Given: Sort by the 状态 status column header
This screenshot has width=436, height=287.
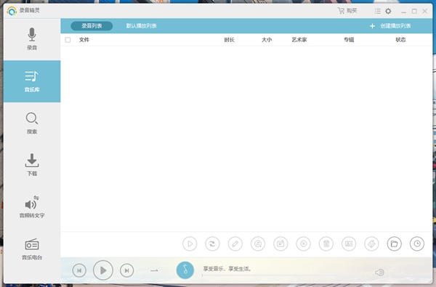Looking at the screenshot, I should 400,40.
